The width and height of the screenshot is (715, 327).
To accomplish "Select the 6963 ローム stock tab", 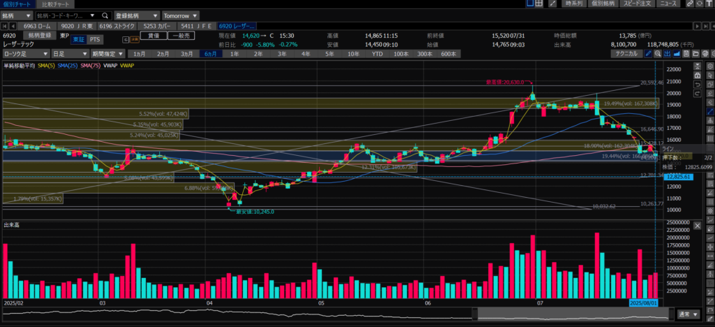I will click(x=38, y=26).
